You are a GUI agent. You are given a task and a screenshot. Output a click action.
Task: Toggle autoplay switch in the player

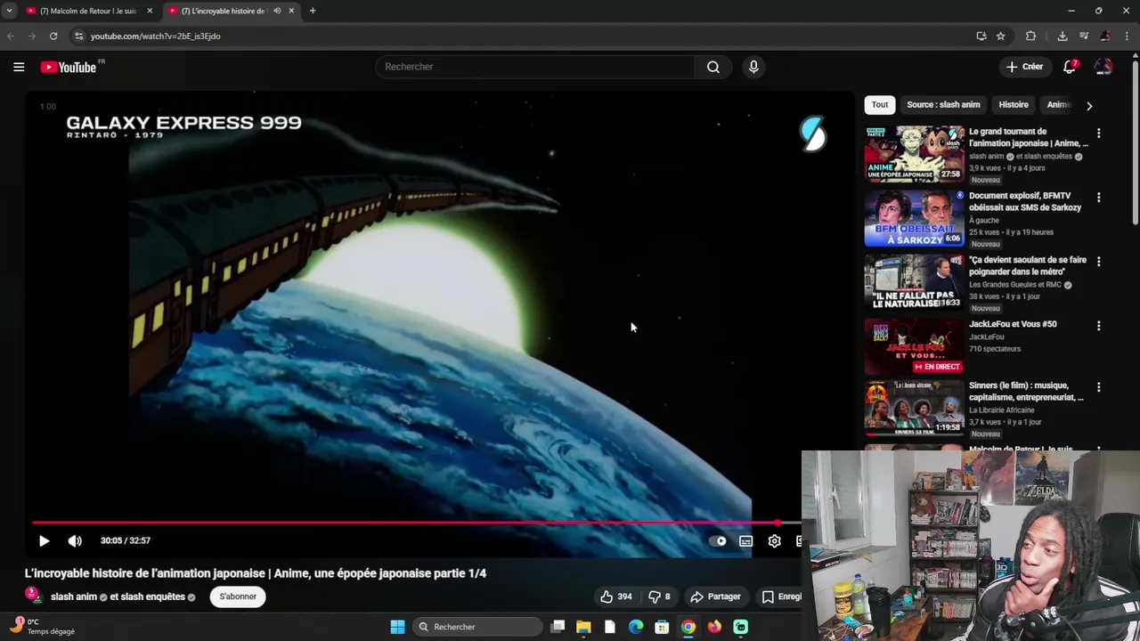click(x=718, y=540)
